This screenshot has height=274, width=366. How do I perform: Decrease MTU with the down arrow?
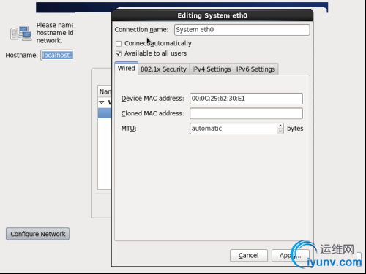pos(280,131)
